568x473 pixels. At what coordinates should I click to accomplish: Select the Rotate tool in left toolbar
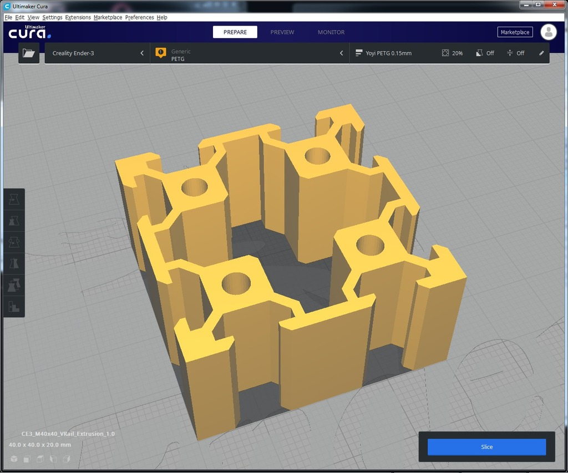click(x=14, y=242)
